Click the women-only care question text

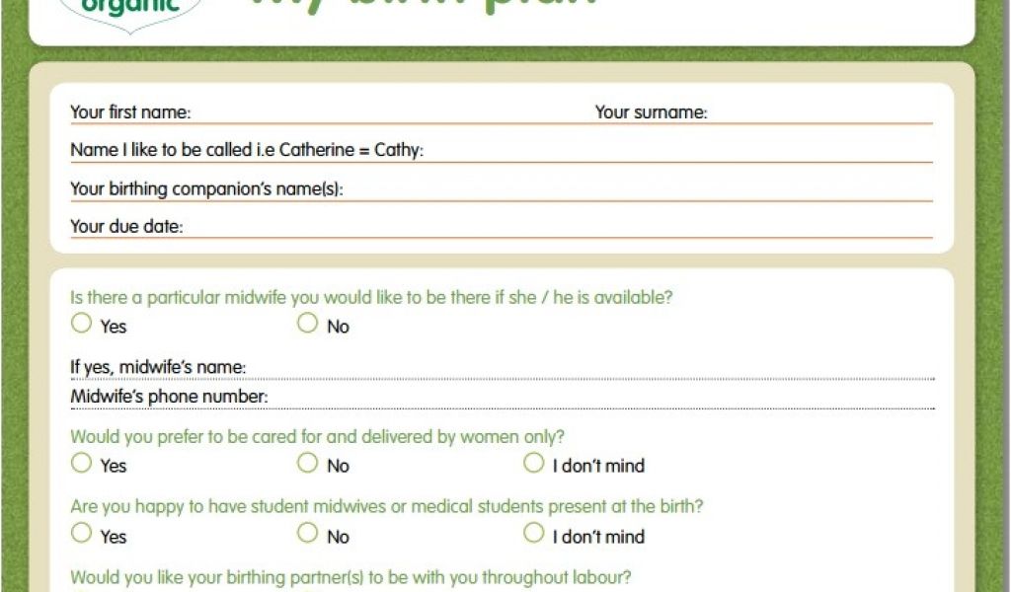[x=317, y=436]
